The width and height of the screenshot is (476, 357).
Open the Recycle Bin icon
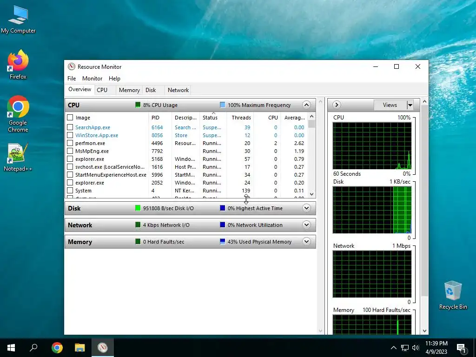(x=453, y=295)
